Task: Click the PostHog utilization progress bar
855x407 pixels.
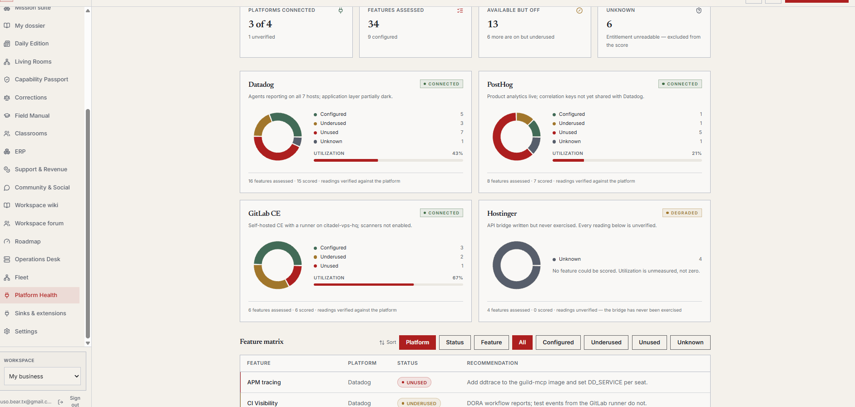Action: coord(627,160)
